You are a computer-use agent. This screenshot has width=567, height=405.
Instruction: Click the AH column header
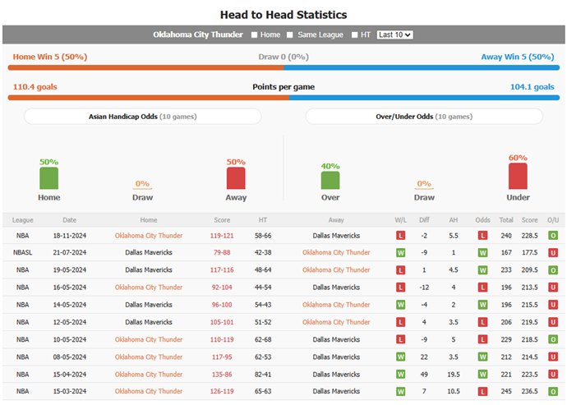tap(454, 220)
